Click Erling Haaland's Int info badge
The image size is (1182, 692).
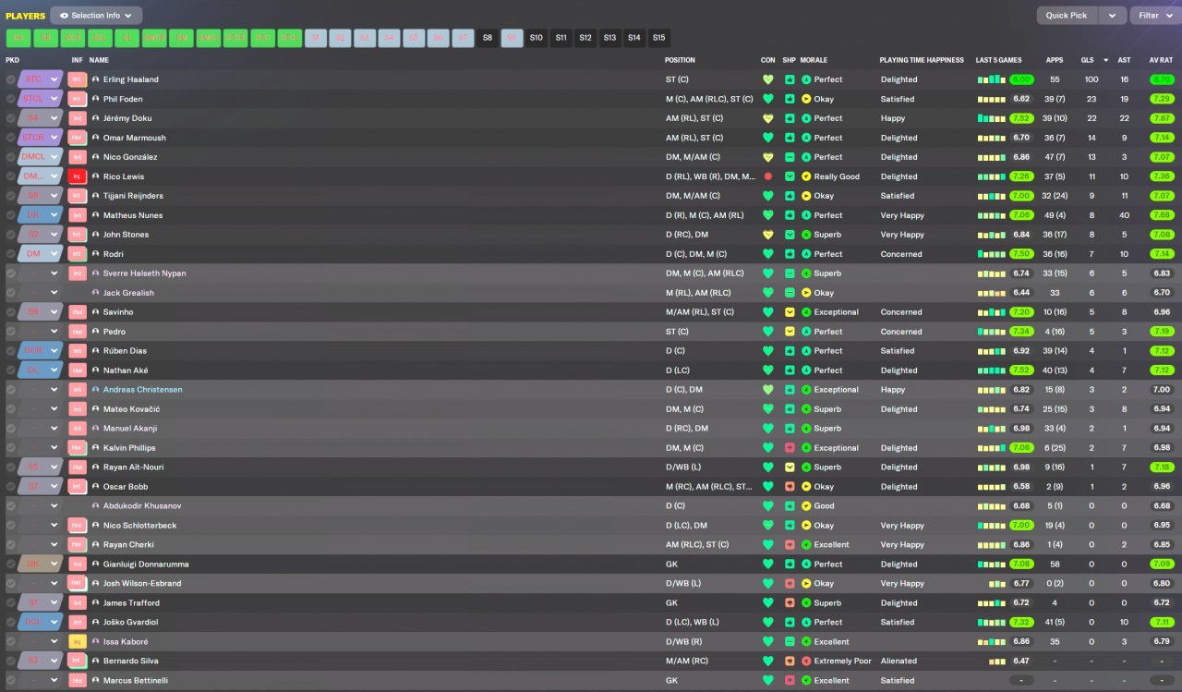tap(78, 79)
